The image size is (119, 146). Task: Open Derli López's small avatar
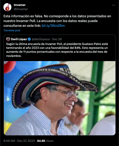pos(8,39)
